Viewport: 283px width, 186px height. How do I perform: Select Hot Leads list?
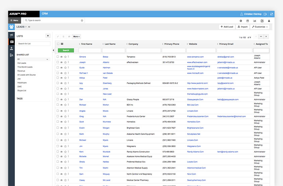coord(22,63)
